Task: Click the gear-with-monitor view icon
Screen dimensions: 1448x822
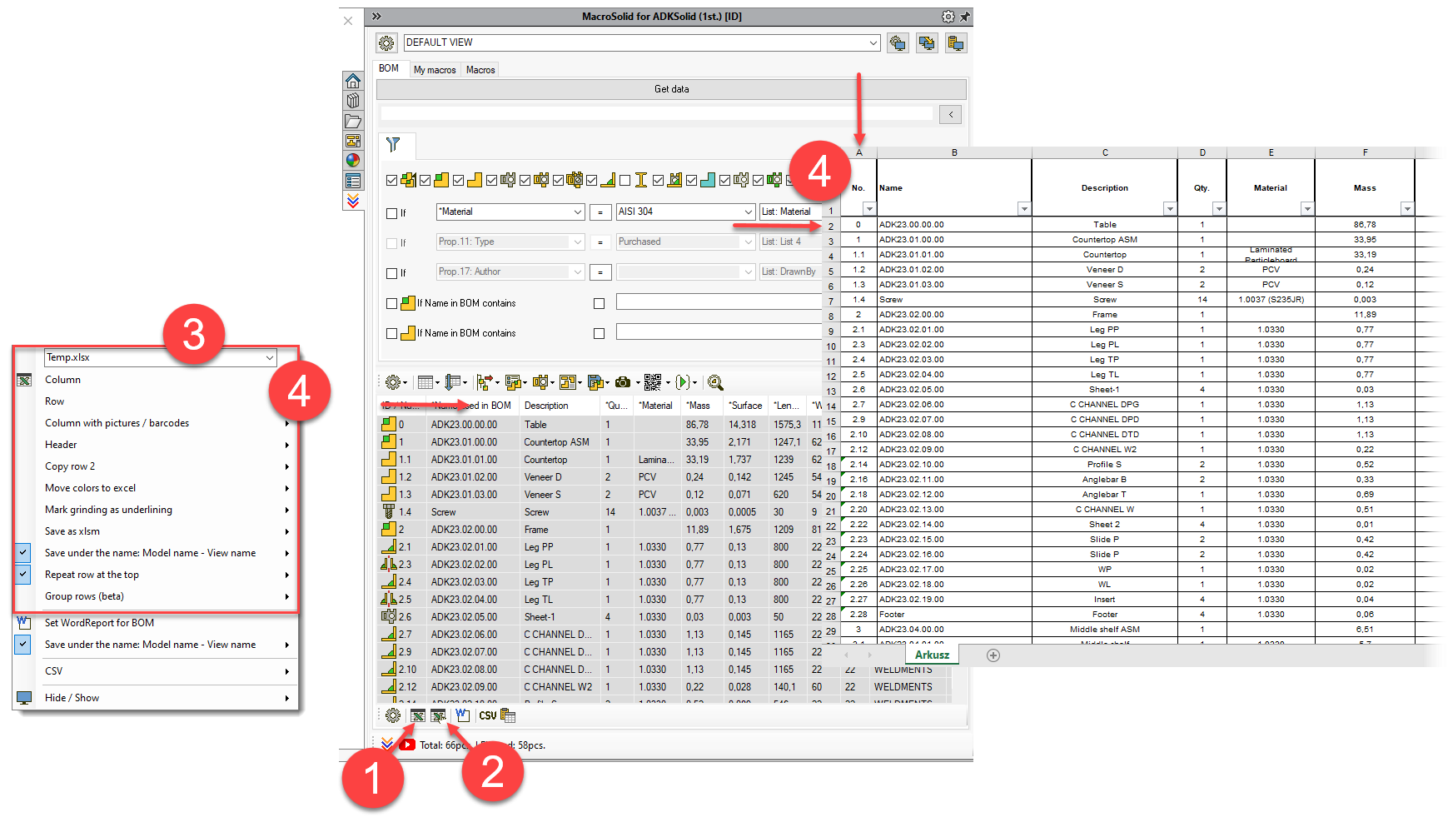Action: [898, 42]
